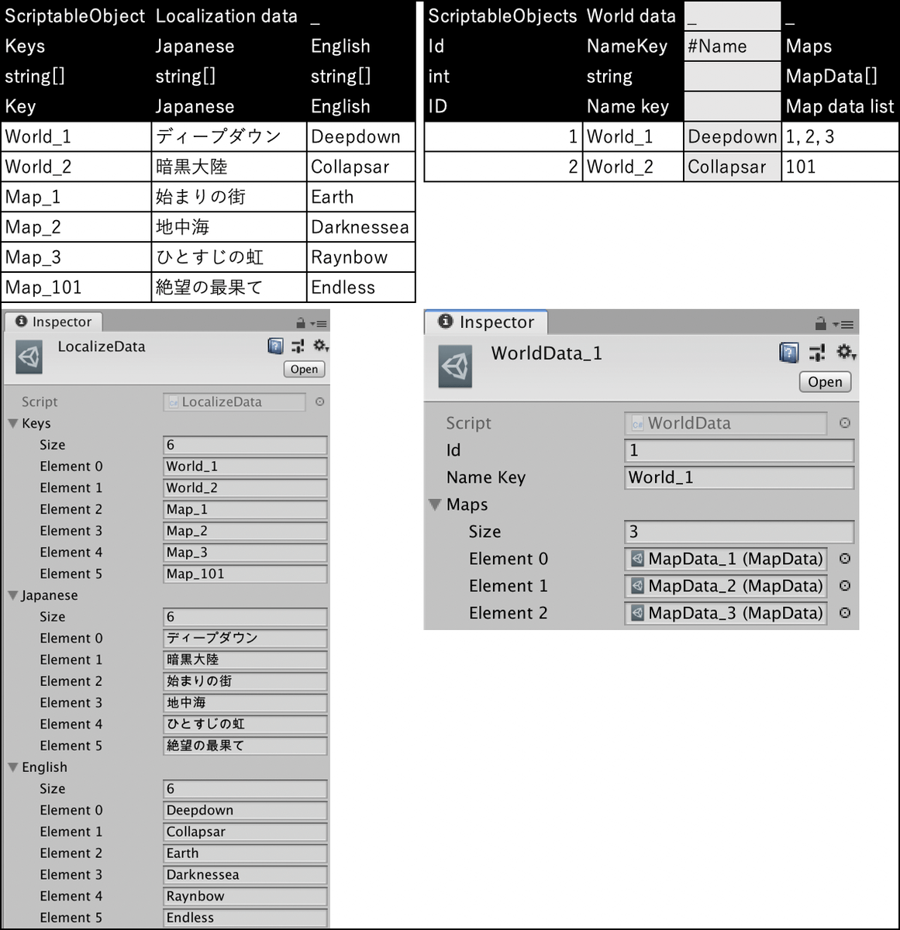This screenshot has height=930, width=900.
Task: Open the gear settings menu beside LocalizeData
Action: [x=320, y=346]
